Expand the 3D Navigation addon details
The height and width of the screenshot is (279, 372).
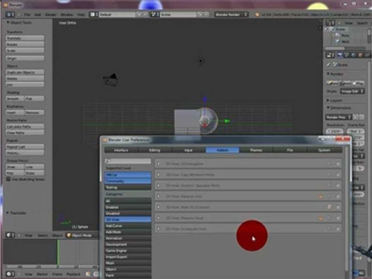[159, 164]
